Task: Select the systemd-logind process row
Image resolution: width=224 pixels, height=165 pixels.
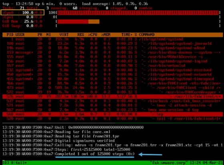Action: click(x=112, y=61)
